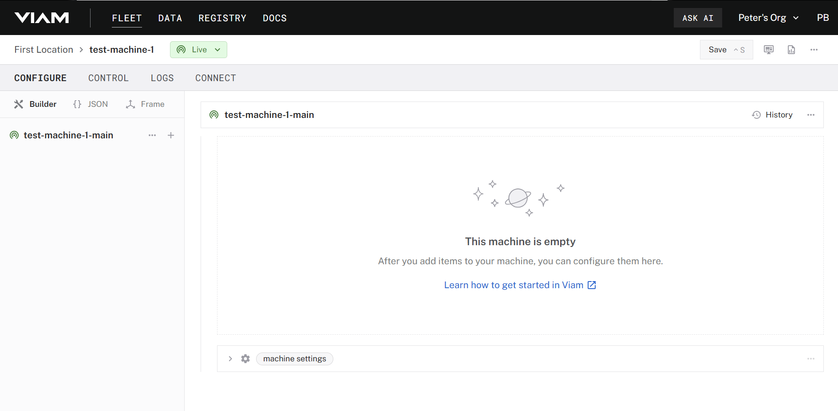Select the Builder view mode
838x411 pixels.
35,104
